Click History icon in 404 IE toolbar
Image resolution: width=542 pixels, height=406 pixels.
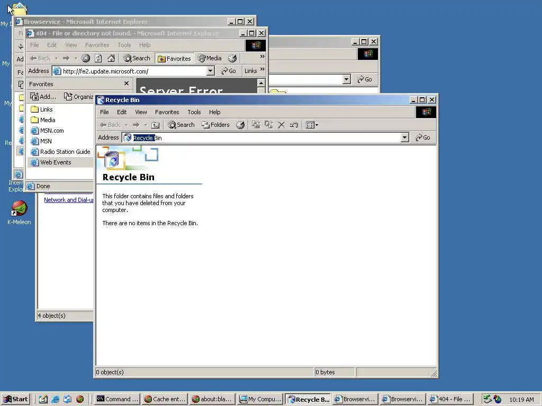coord(233,58)
